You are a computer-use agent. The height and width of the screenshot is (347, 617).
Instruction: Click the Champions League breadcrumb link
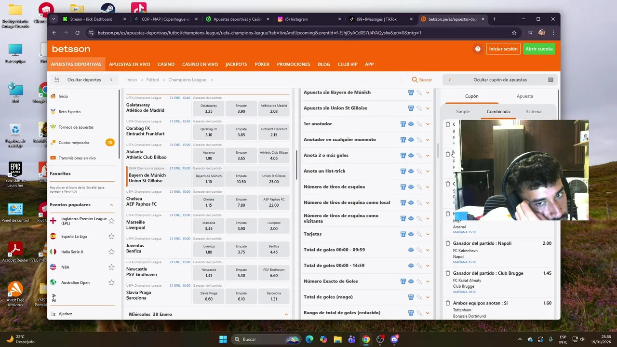187,80
